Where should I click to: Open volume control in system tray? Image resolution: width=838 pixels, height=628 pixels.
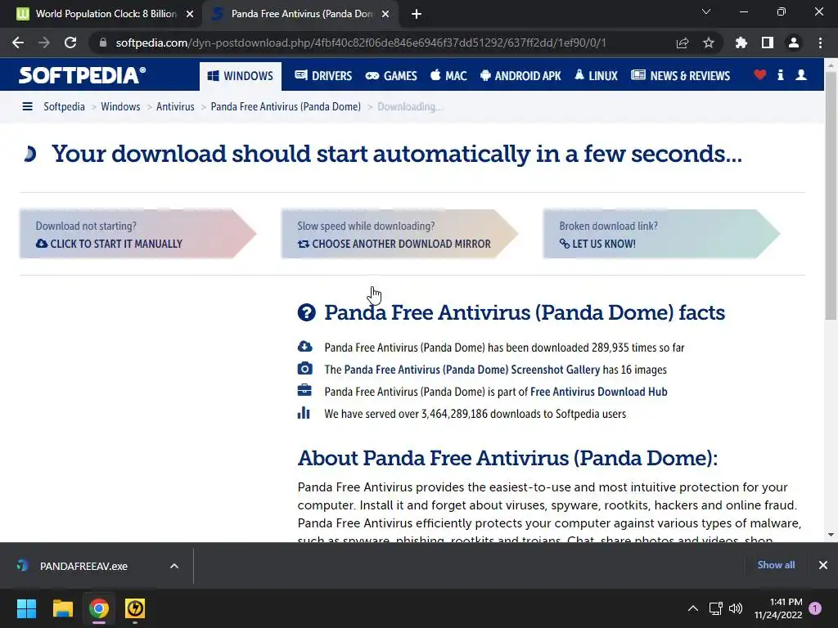736,608
